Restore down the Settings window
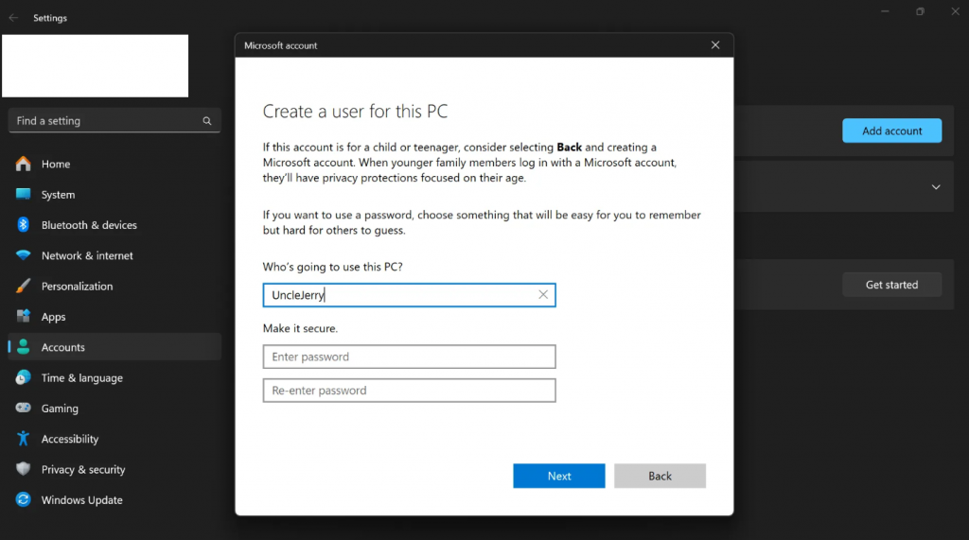Screen dimensions: 969x540 pyautogui.click(x=920, y=11)
